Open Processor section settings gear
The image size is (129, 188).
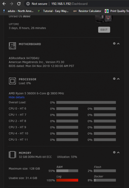[114, 79]
